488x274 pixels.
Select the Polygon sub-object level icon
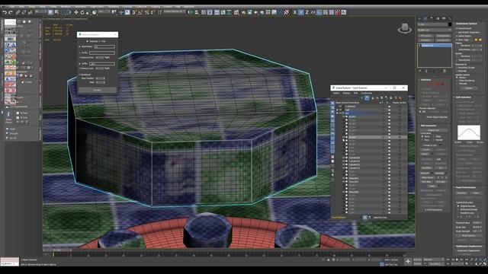438,84
